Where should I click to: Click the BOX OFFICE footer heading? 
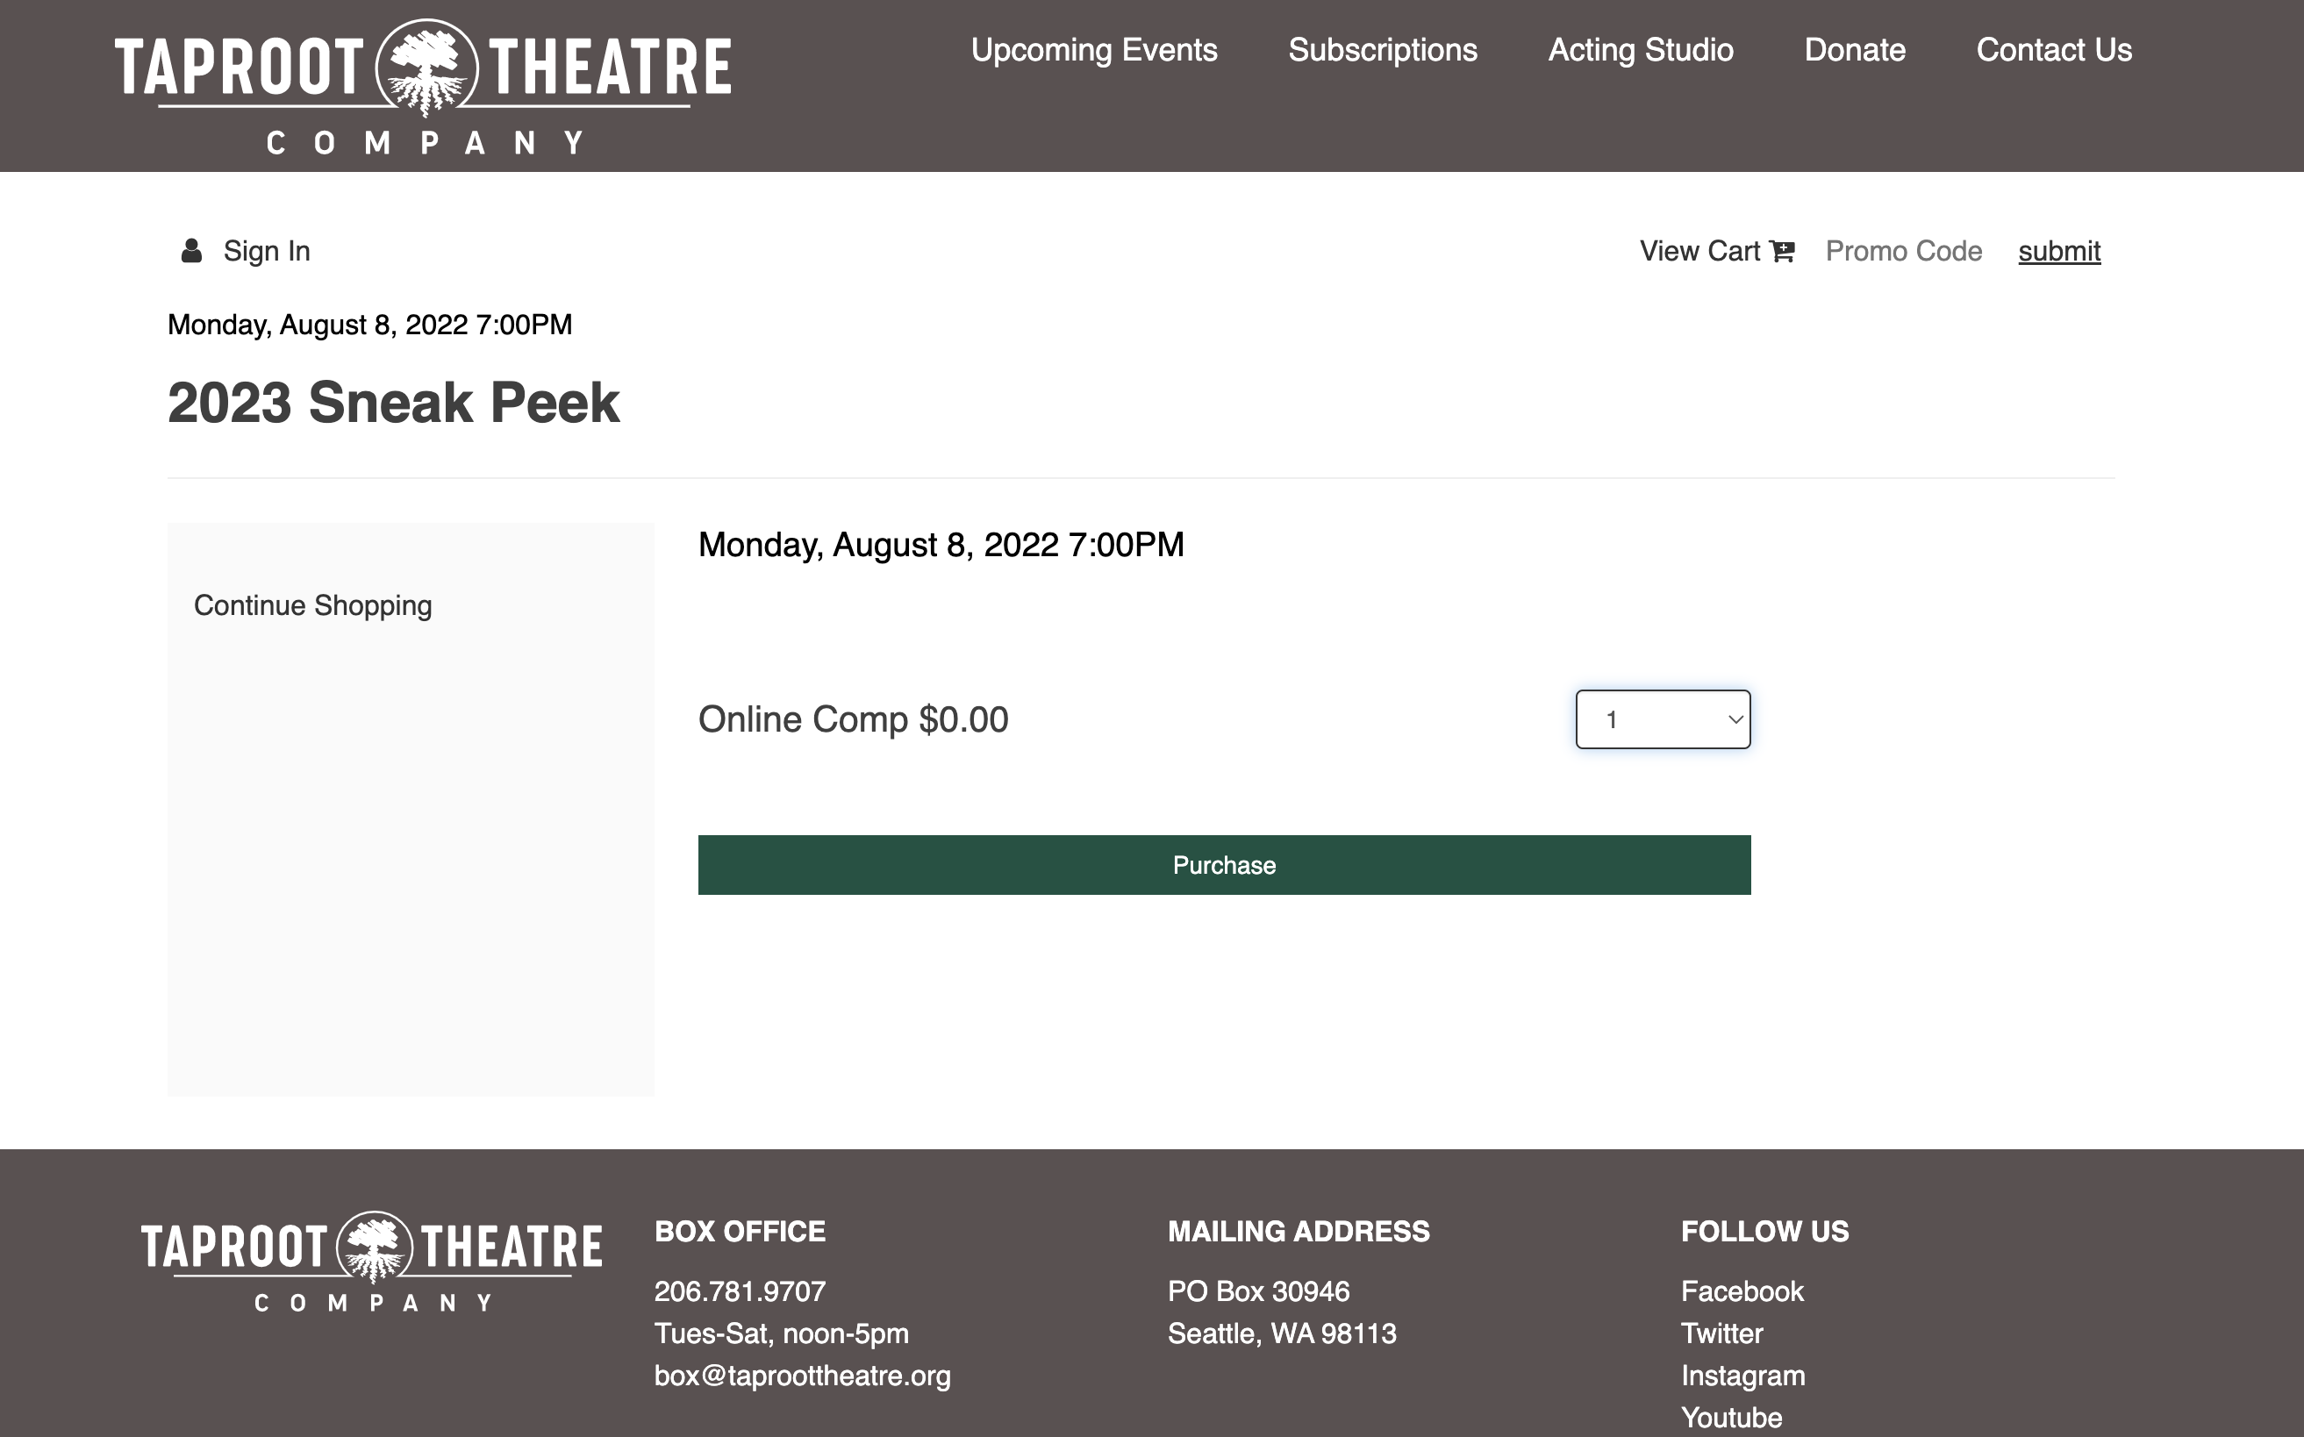[740, 1231]
